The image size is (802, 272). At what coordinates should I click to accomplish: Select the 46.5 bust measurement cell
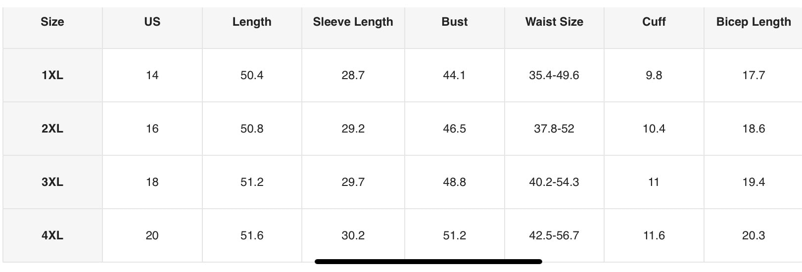pos(455,129)
